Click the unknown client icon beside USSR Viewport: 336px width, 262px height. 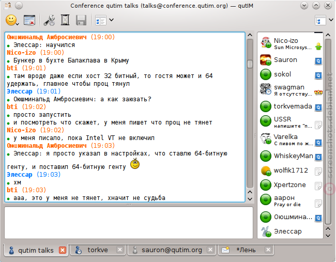(x=318, y=125)
